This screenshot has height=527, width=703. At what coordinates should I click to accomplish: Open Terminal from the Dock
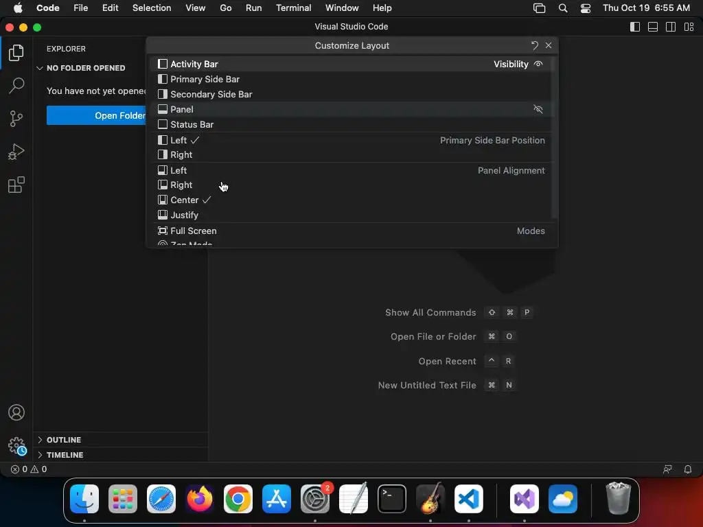[392, 499]
